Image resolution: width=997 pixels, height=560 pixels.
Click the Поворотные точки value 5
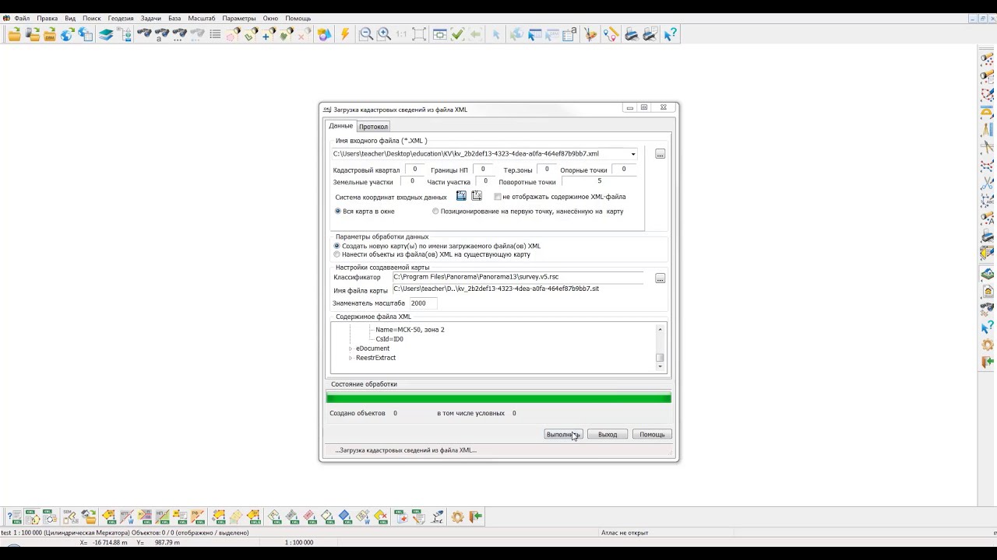click(x=600, y=181)
